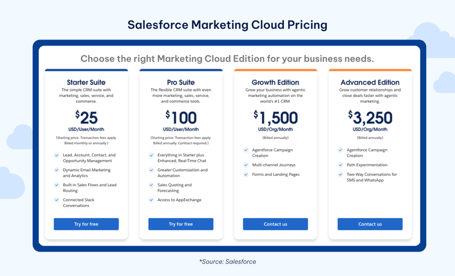Click Billed annually note under Growth Edition

pyautogui.click(x=275, y=138)
